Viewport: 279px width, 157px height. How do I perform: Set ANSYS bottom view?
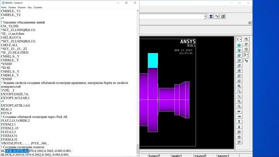click(239, 81)
